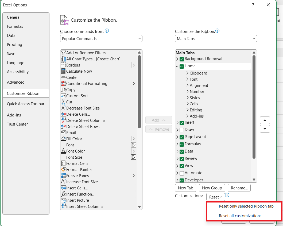Click the Delete Cells icon

point(63,114)
